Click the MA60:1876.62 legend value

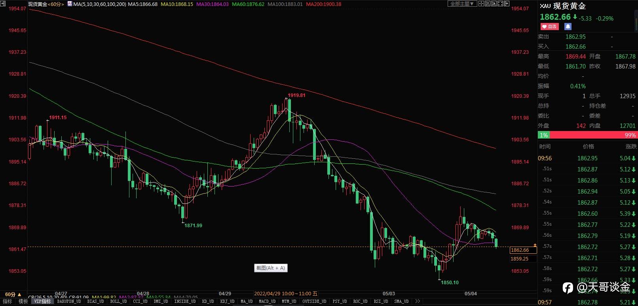(248, 4)
